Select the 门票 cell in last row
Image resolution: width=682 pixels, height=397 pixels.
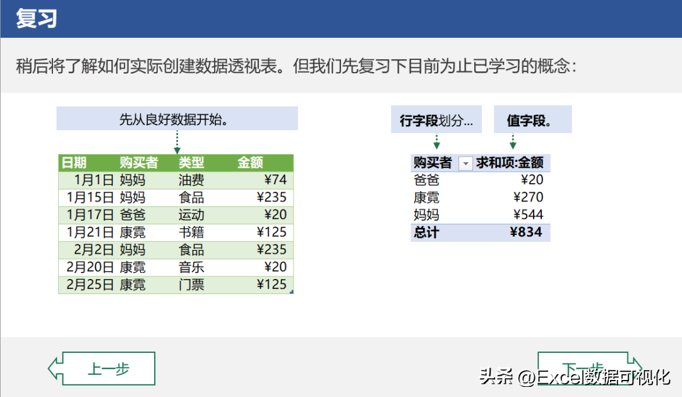(191, 285)
